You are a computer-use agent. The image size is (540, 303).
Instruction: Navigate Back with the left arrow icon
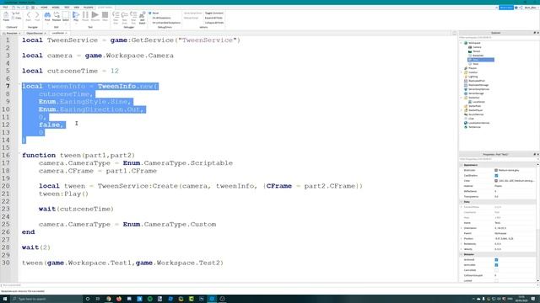point(28,16)
